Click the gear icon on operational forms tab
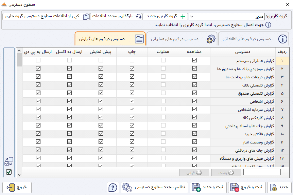 211,39
